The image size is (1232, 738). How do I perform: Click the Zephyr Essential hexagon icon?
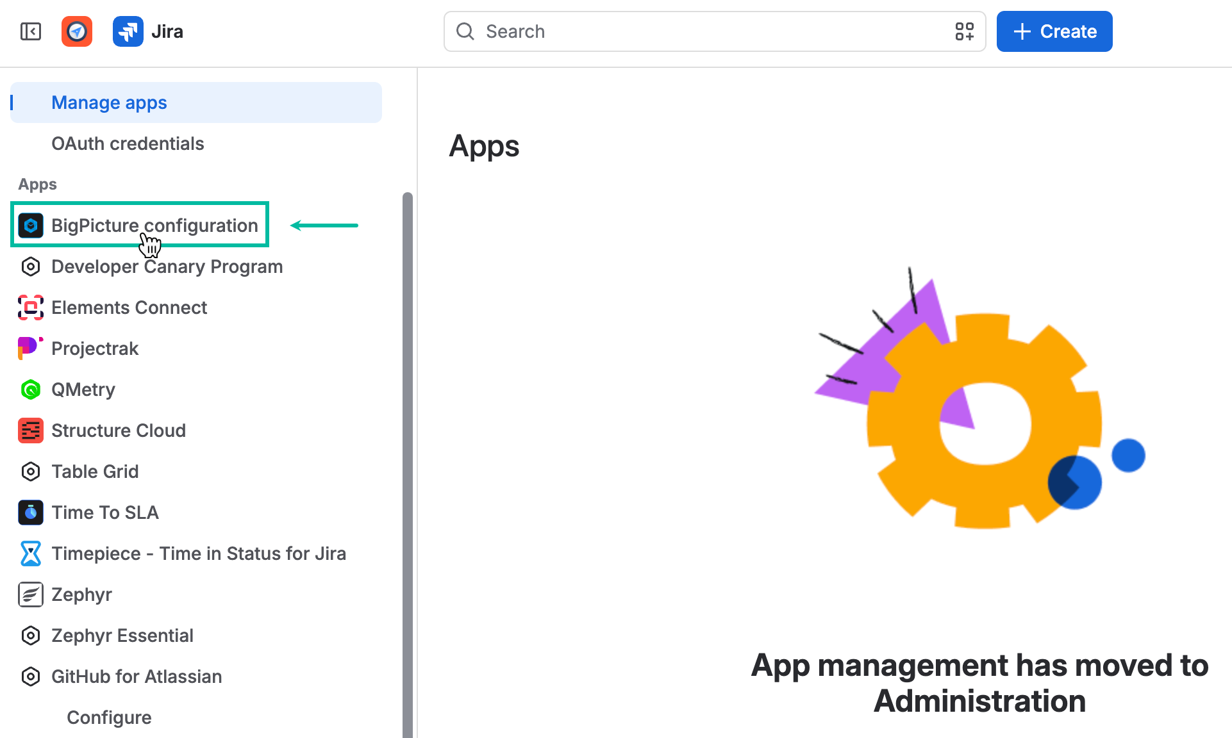[31, 635]
